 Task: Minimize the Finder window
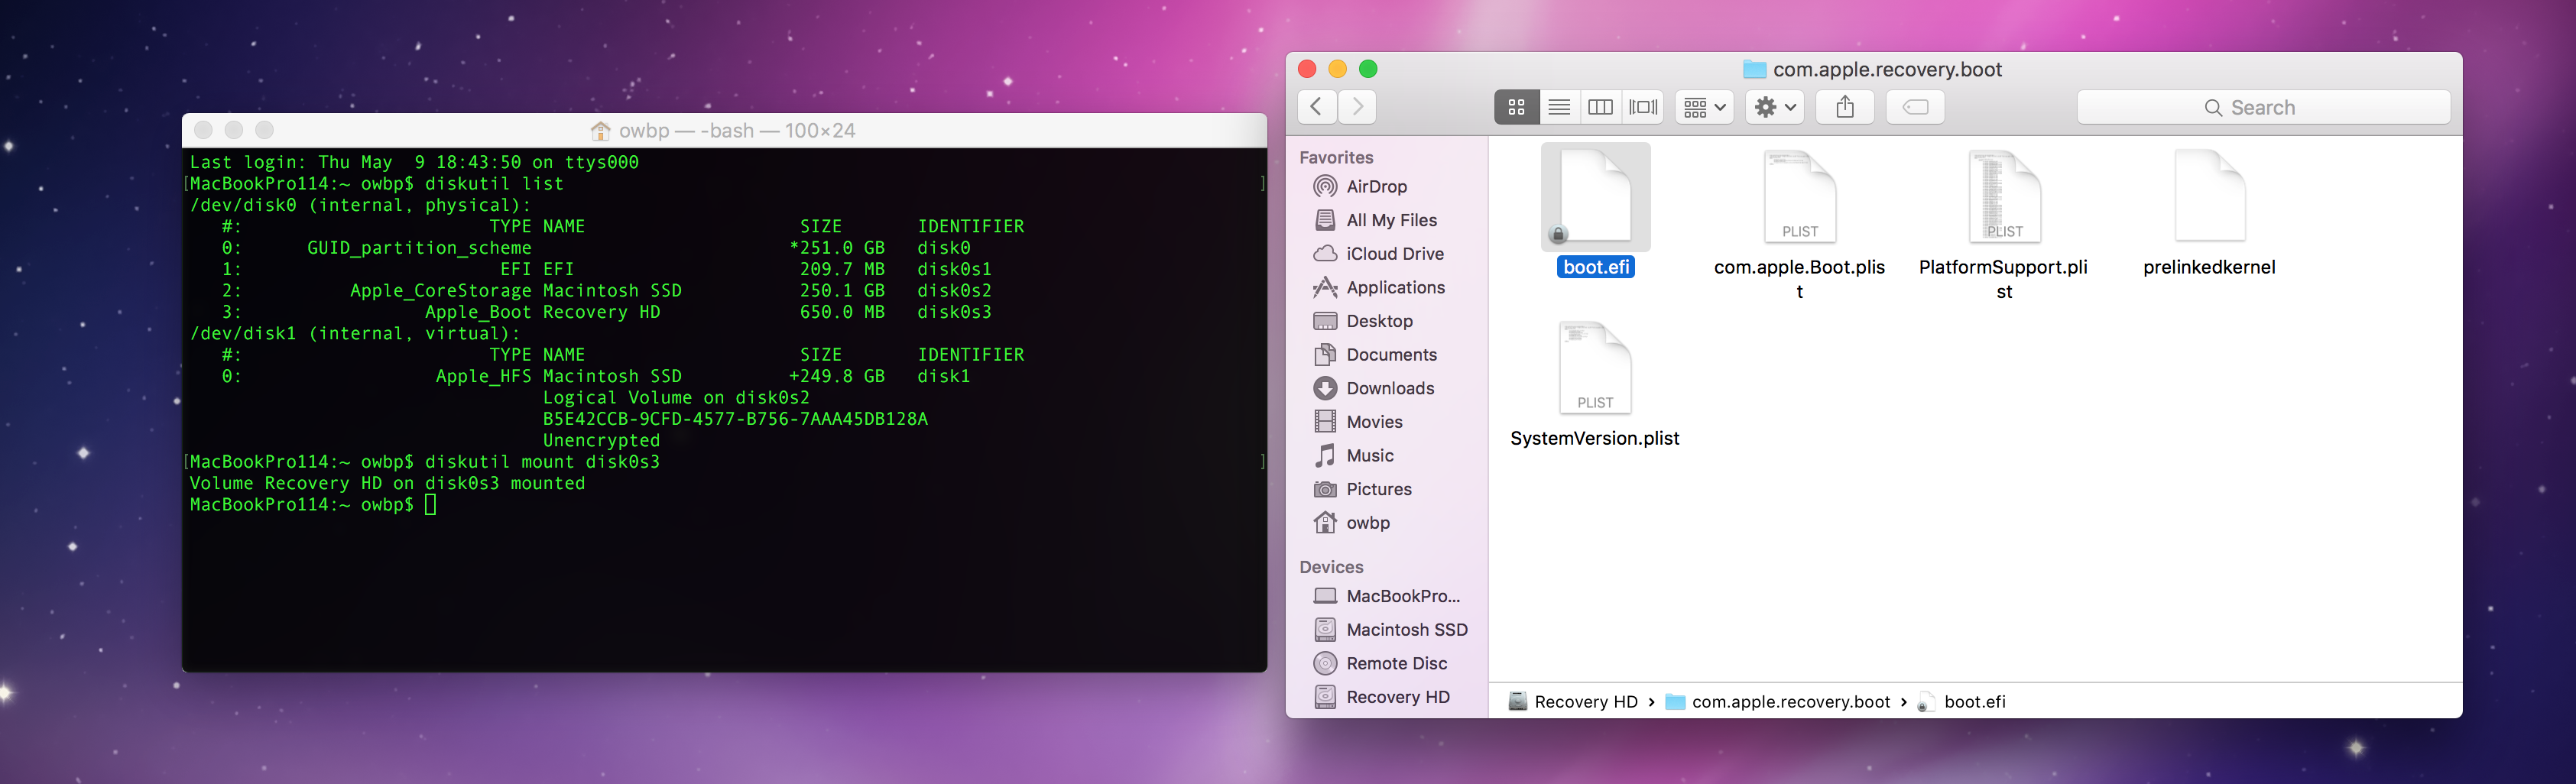[1338, 69]
